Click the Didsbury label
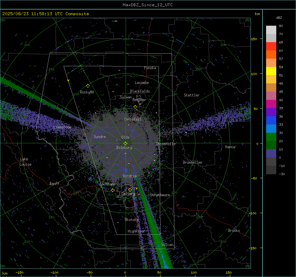The height and width of the screenshot is (277, 296). point(124,148)
